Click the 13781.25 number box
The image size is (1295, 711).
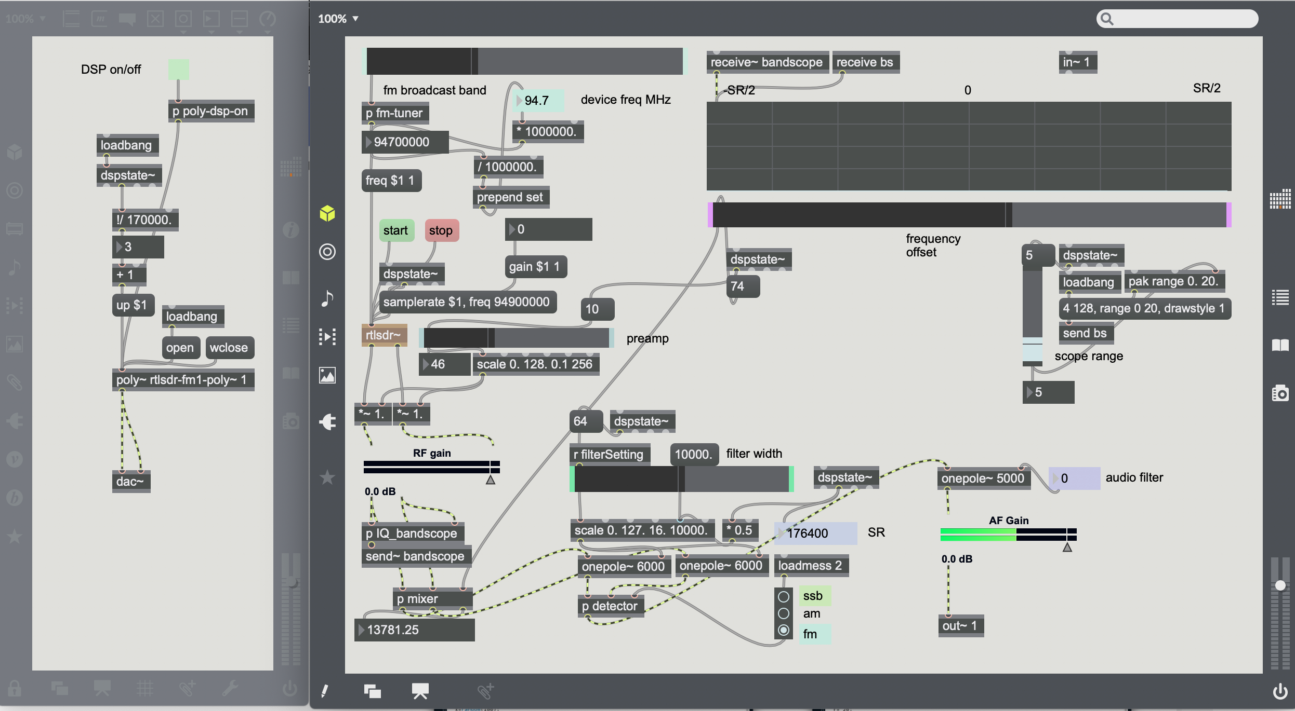[414, 630]
